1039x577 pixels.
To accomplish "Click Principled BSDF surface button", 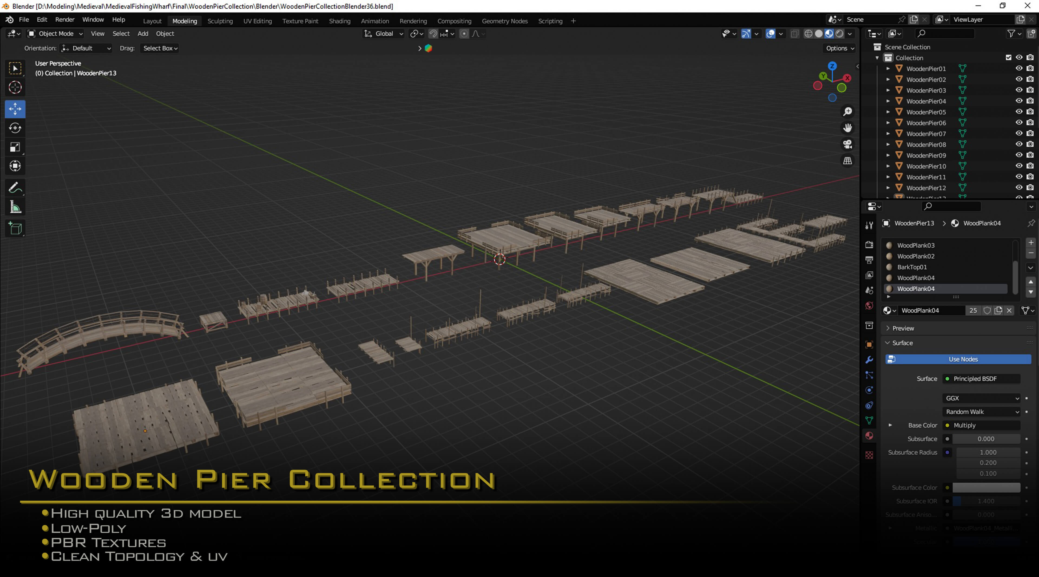I will pos(981,379).
